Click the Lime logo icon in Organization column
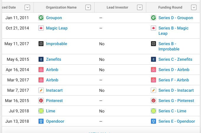The height and width of the screenshot is (133, 201). [x=41, y=111]
